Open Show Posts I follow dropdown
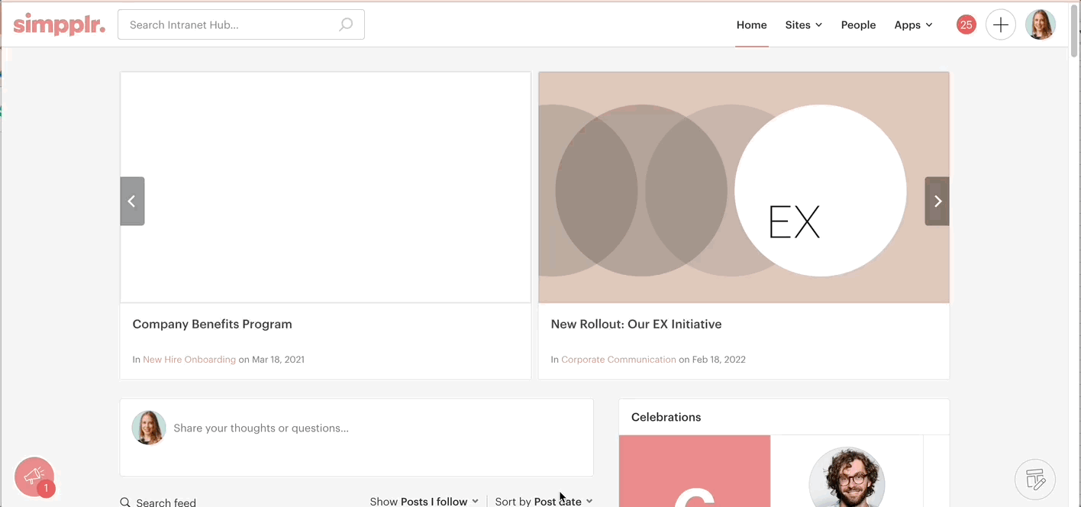Screen dimensions: 1081x507 [x=424, y=502]
